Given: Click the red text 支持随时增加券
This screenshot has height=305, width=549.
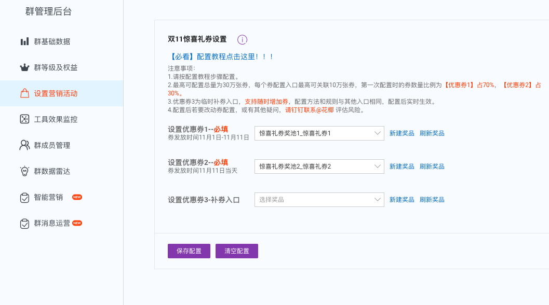Looking at the screenshot, I should (x=266, y=102).
